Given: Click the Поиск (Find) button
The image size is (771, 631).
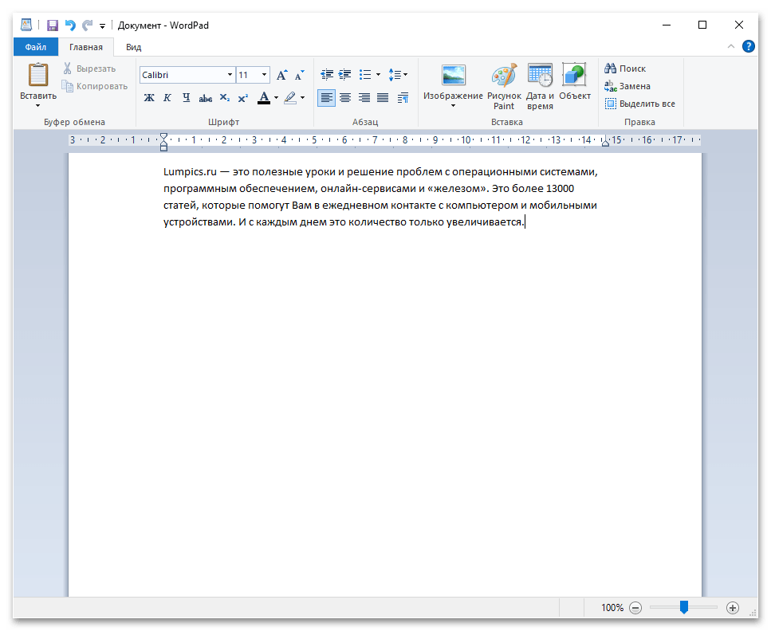Looking at the screenshot, I should 626,69.
